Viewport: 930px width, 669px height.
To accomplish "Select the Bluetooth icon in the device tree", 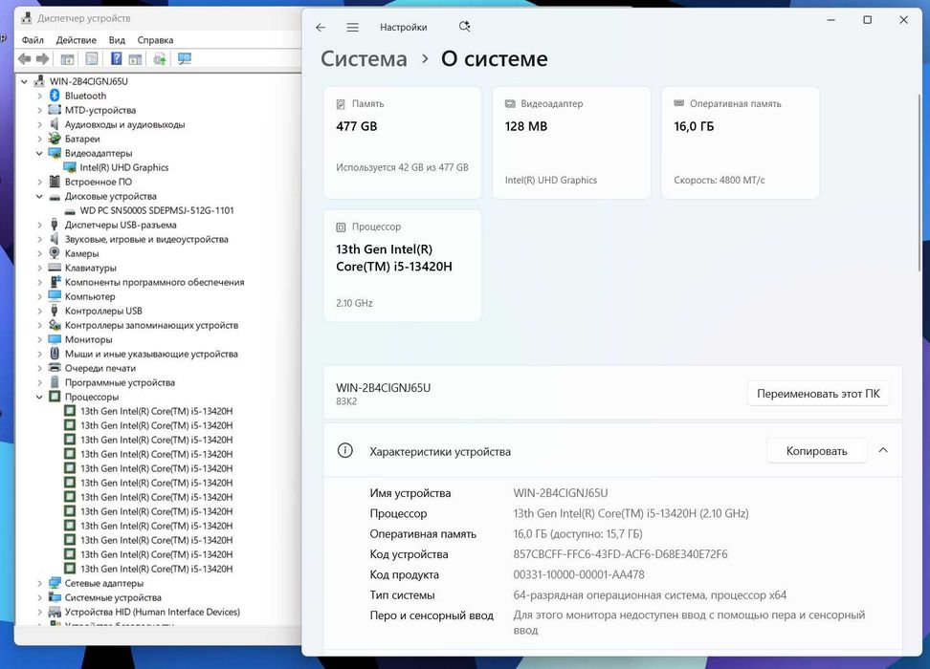I will (55, 96).
